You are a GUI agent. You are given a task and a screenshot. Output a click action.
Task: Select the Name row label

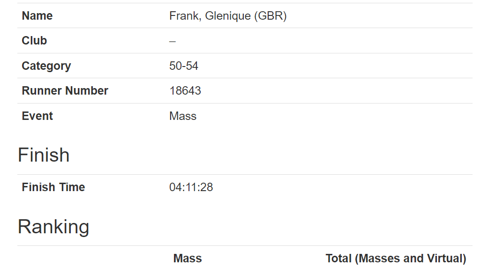37,15
